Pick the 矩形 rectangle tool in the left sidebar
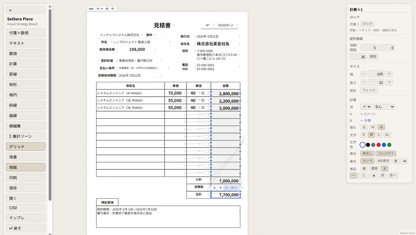This screenshot has height=235, width=416. (x=26, y=85)
